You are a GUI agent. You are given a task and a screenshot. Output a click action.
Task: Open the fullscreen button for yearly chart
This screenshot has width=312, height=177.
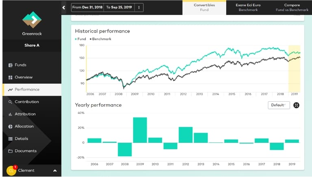(x=296, y=105)
